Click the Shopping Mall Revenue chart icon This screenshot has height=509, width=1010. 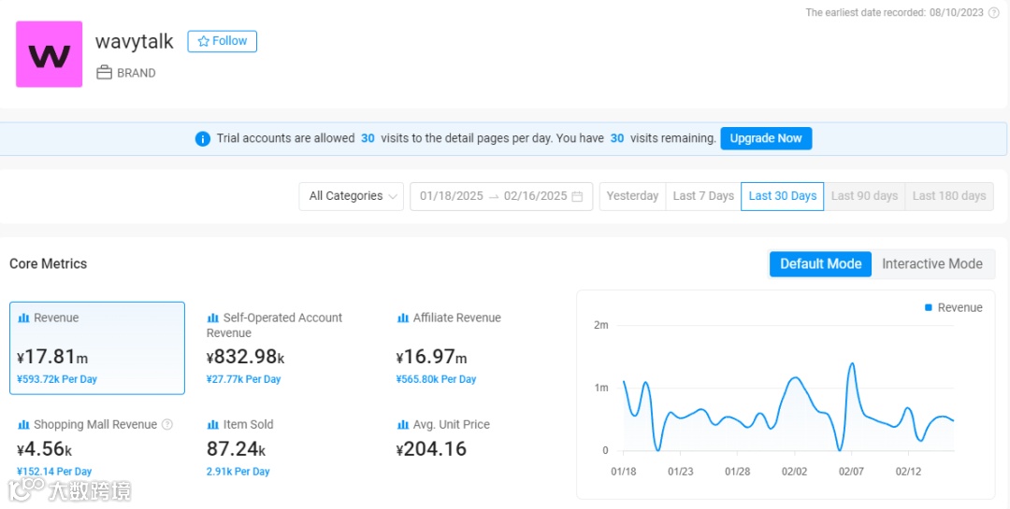click(23, 425)
